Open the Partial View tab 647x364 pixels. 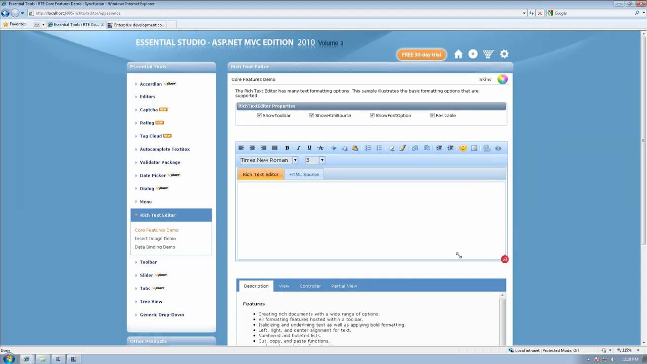[344, 286]
